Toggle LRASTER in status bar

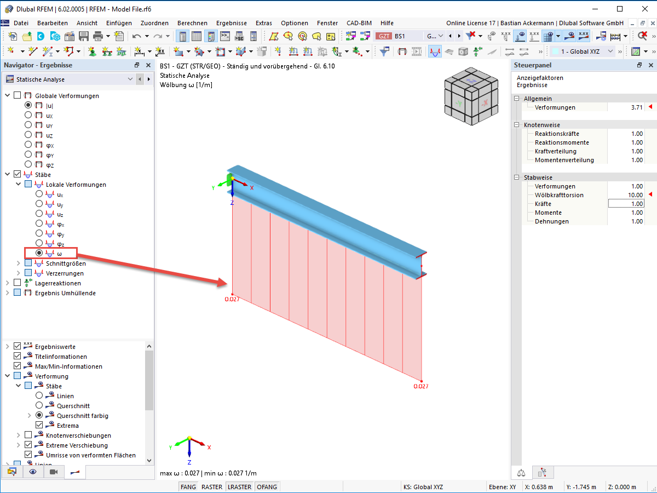point(240,487)
